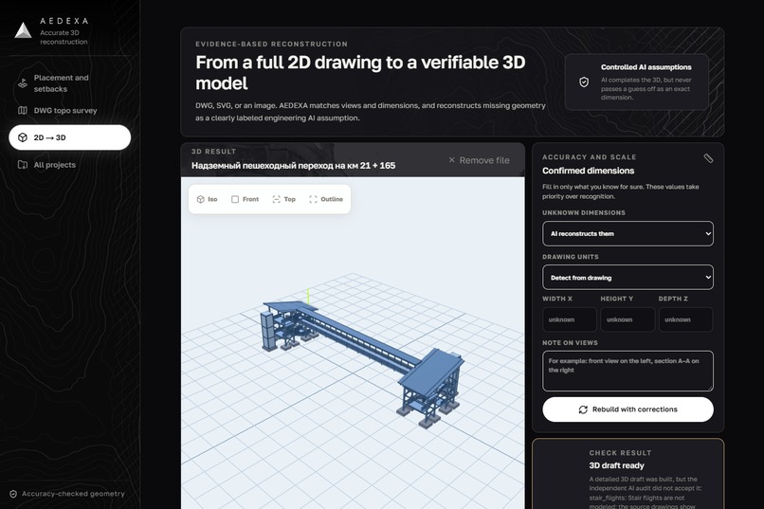Screen dimensions: 764x509
Task: Focus the Width X input field
Action: 569,319
